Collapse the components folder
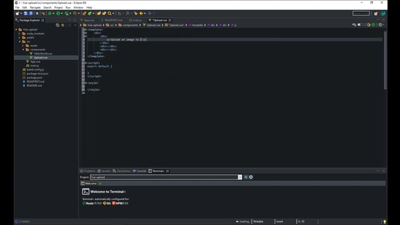 pyautogui.click(x=23, y=49)
